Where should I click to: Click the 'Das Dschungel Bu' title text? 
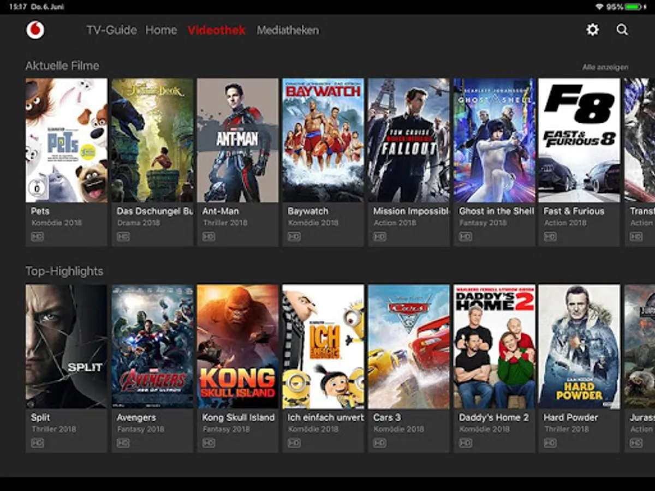[x=154, y=211]
